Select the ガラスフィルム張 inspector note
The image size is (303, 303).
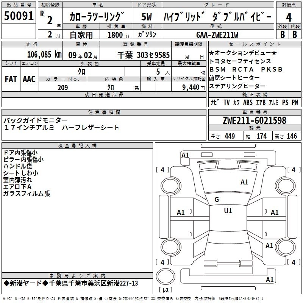(x=27, y=194)
